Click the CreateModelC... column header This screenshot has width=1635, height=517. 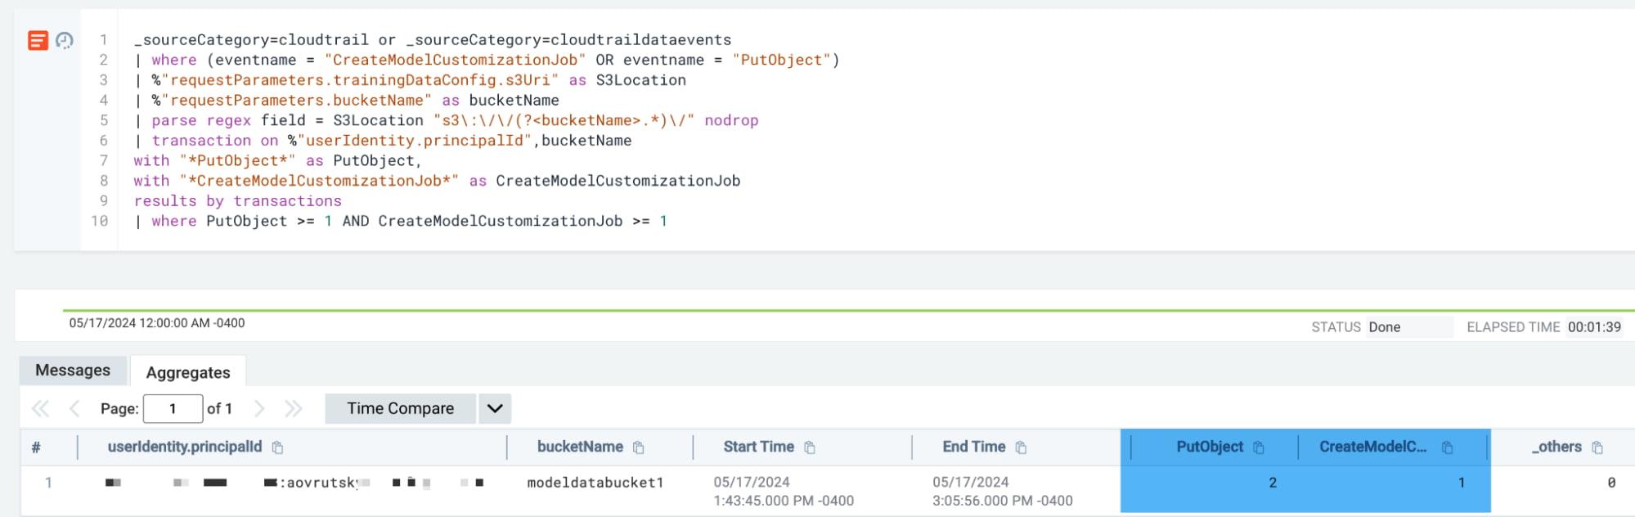(x=1372, y=447)
